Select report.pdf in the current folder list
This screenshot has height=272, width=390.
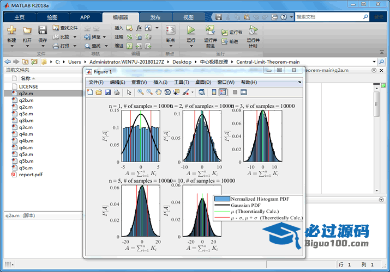point(31,175)
